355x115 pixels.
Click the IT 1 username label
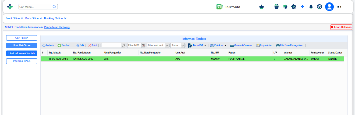[x=339, y=7]
